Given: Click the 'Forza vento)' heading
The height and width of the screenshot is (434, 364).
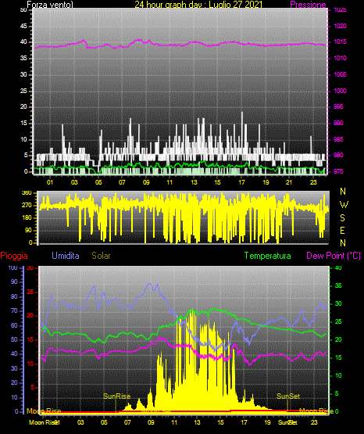Looking at the screenshot, I should click(x=50, y=5).
